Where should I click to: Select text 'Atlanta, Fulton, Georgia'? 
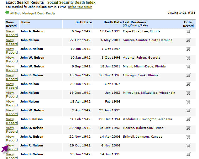[x=141, y=58]
